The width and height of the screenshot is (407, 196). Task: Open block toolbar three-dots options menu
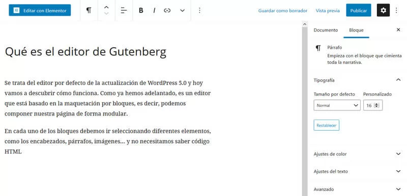199,10
